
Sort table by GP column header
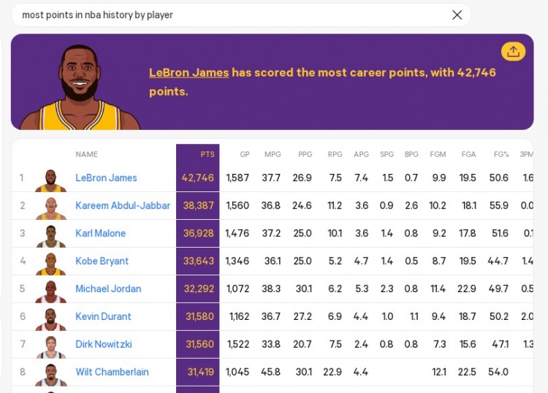click(x=245, y=155)
